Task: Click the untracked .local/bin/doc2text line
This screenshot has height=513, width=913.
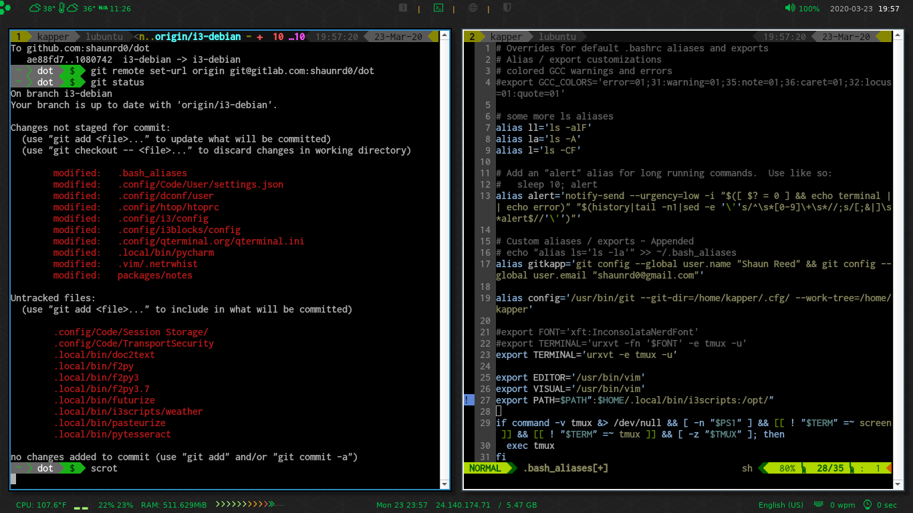Action: [x=104, y=355]
